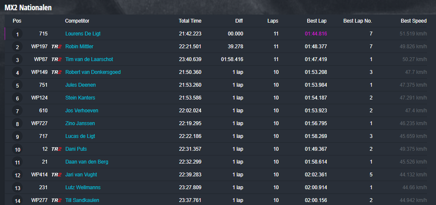The image size is (436, 205).
Task: Click the TR2 icon beside Robin Mittler
Action: [x=56, y=47]
